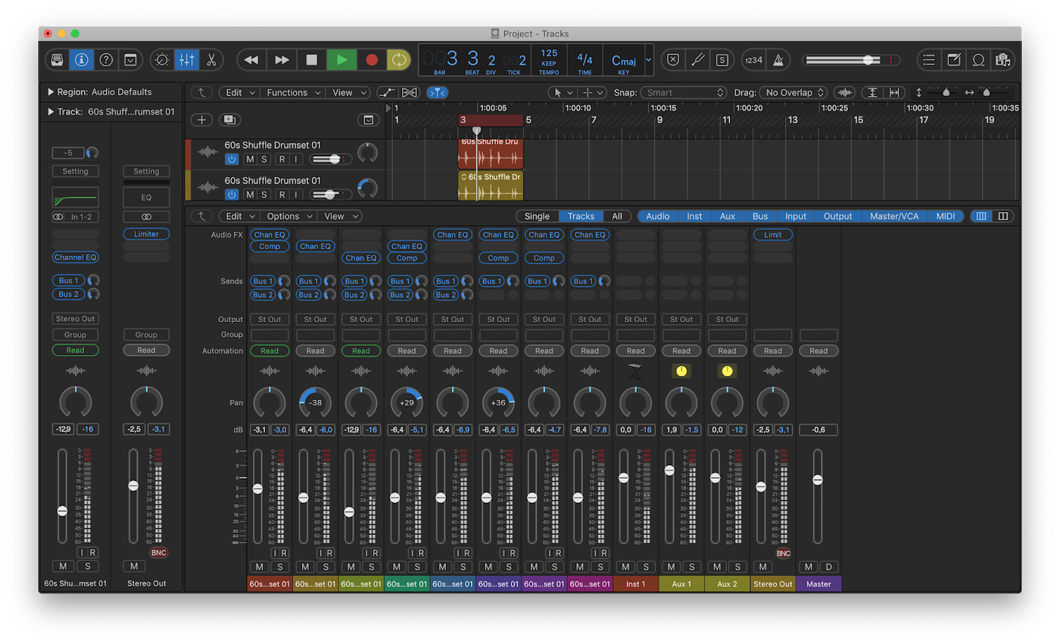
Task: Open Quick Help question mark button
Action: (x=106, y=59)
